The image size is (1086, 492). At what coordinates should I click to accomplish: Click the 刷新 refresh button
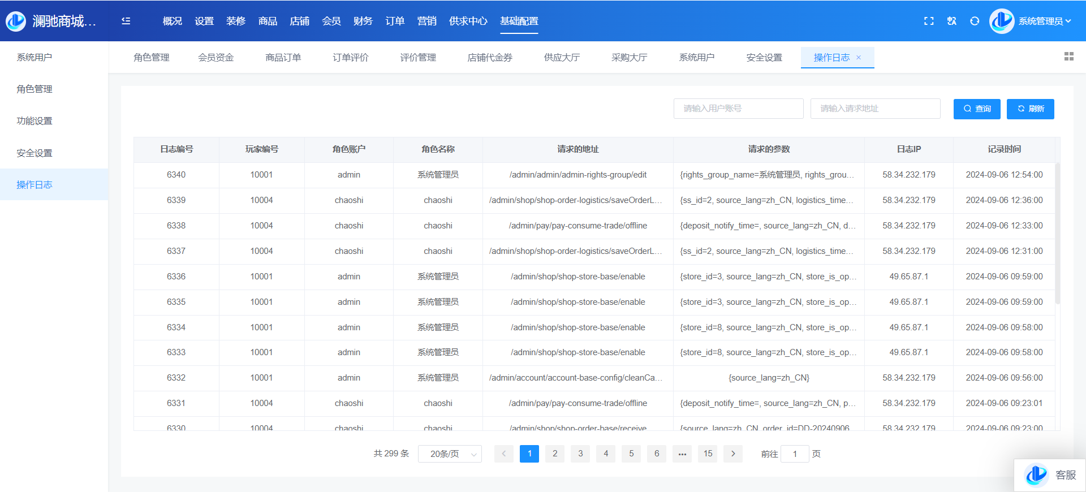[1030, 109]
